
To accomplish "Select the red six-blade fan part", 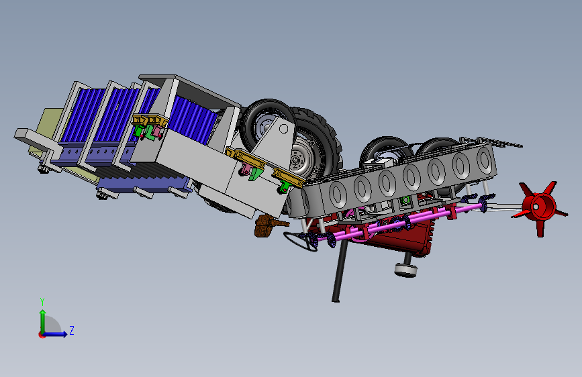I will pyautogui.click(x=540, y=208).
